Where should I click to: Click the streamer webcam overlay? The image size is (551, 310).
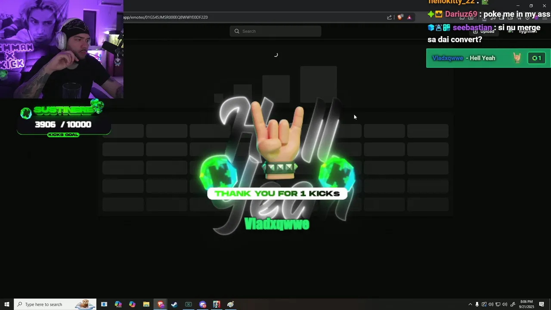62,49
